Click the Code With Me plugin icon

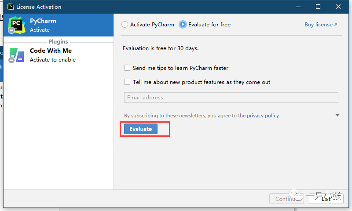click(x=16, y=55)
